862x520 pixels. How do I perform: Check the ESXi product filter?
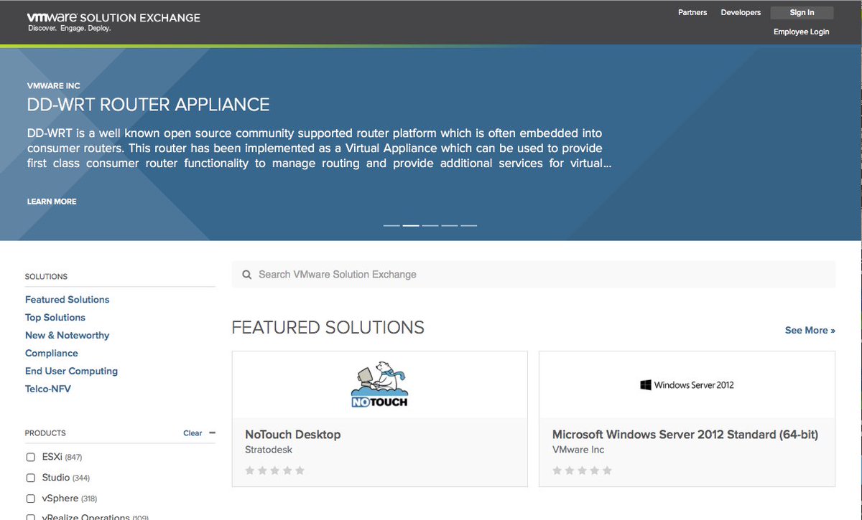coord(31,457)
